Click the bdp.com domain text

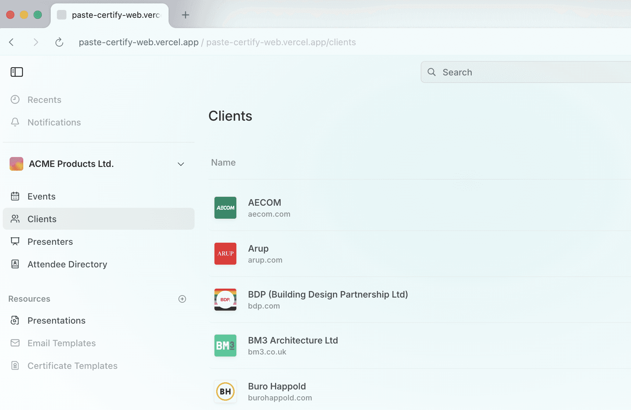coord(264,306)
